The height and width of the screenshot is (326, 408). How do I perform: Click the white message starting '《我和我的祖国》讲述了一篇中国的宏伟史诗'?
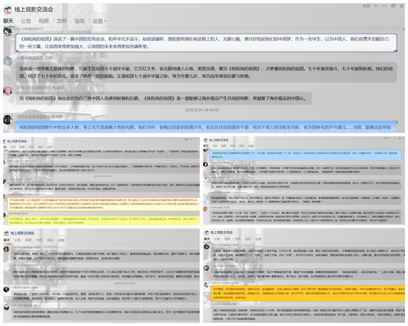(x=206, y=43)
